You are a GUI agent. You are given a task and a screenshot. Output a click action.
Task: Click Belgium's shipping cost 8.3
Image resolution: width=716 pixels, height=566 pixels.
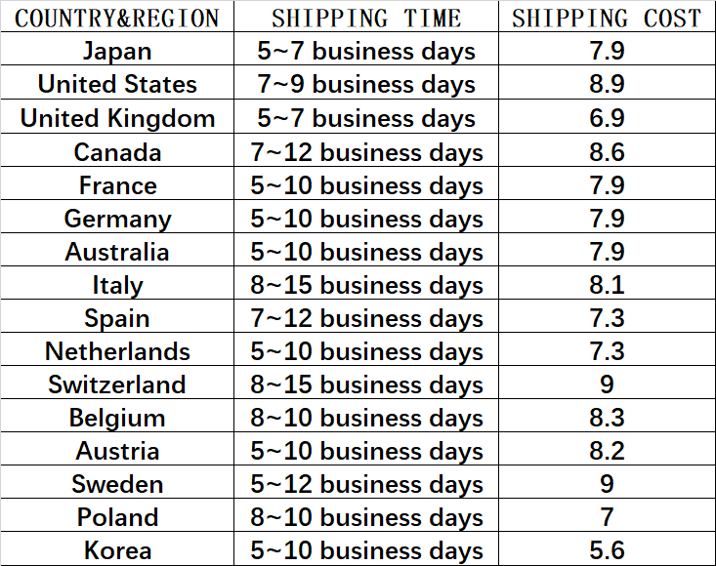pos(607,418)
